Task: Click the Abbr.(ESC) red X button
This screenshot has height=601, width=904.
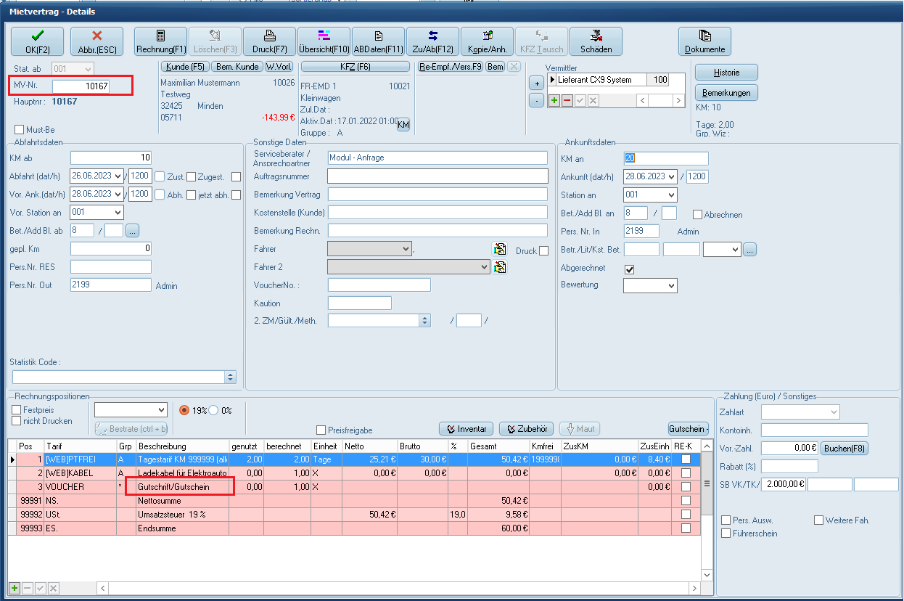Action: point(96,41)
